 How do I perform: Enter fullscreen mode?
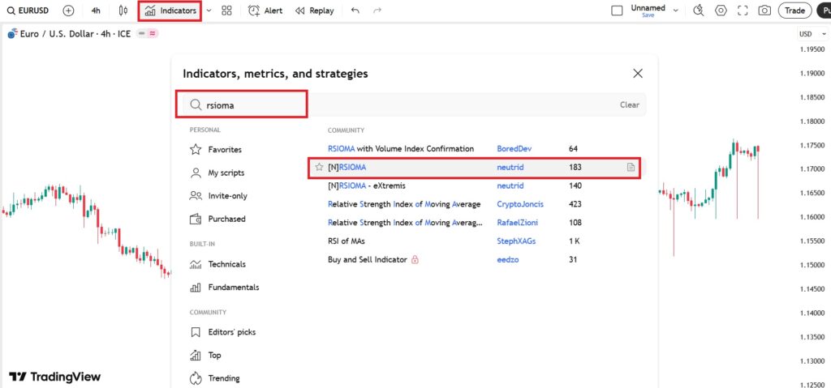pos(743,11)
